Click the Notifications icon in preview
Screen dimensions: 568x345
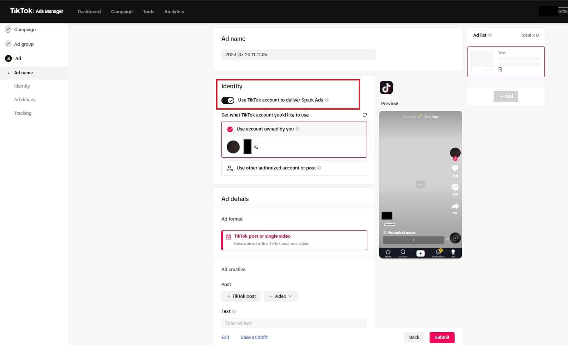tap(438, 253)
